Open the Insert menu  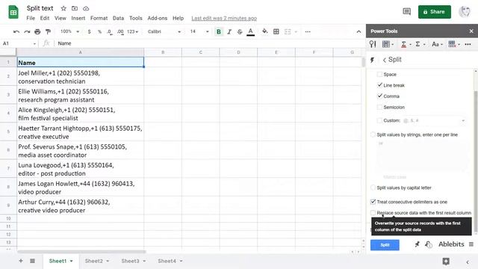78,18
